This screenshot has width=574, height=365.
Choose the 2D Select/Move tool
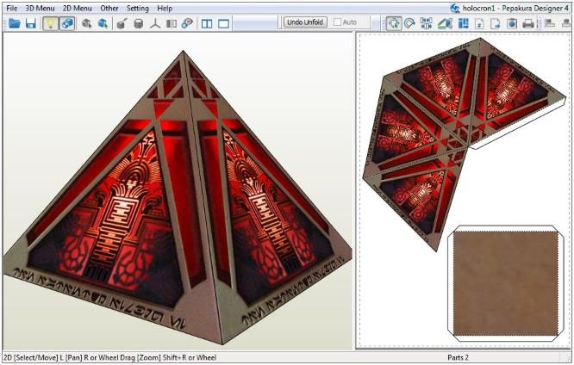[394, 23]
